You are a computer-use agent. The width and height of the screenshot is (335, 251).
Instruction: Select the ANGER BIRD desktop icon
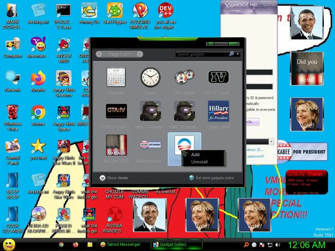coord(63,50)
